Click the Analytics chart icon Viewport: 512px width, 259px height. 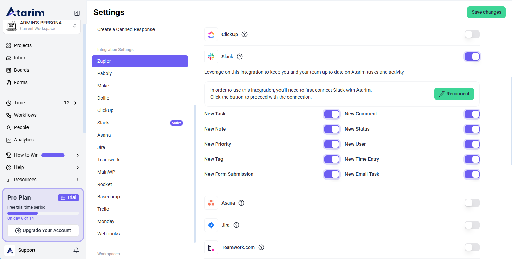(9, 140)
